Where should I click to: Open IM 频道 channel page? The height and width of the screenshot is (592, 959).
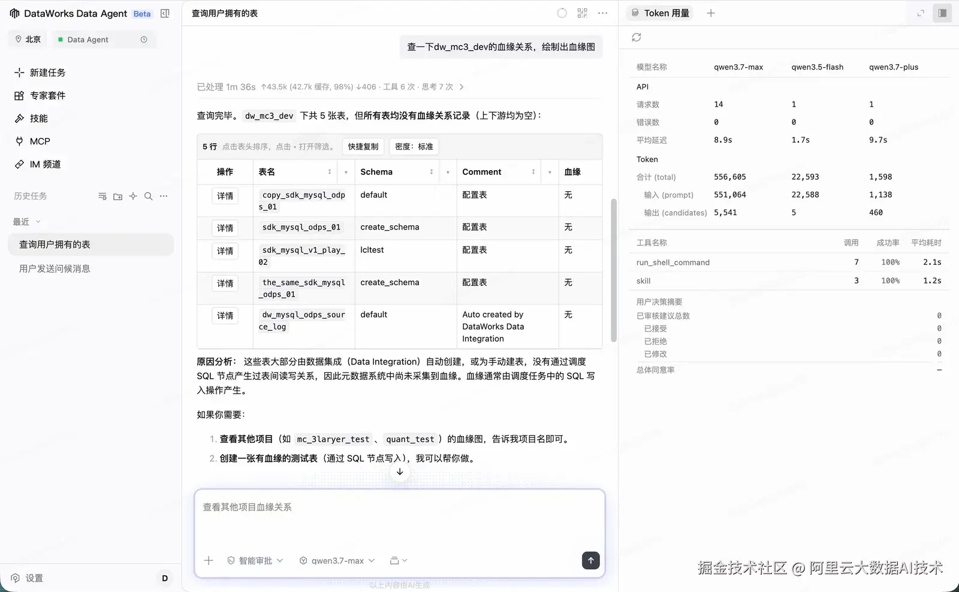(x=37, y=164)
